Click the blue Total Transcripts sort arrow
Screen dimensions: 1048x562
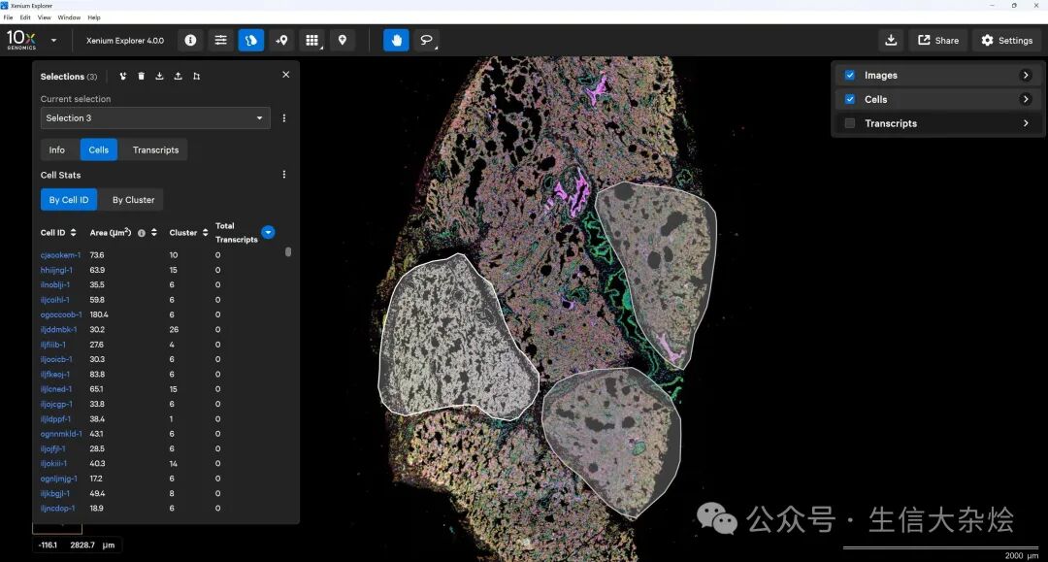tap(268, 233)
